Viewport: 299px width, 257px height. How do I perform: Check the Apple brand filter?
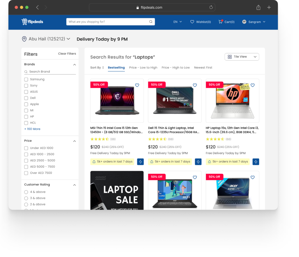point(26,104)
